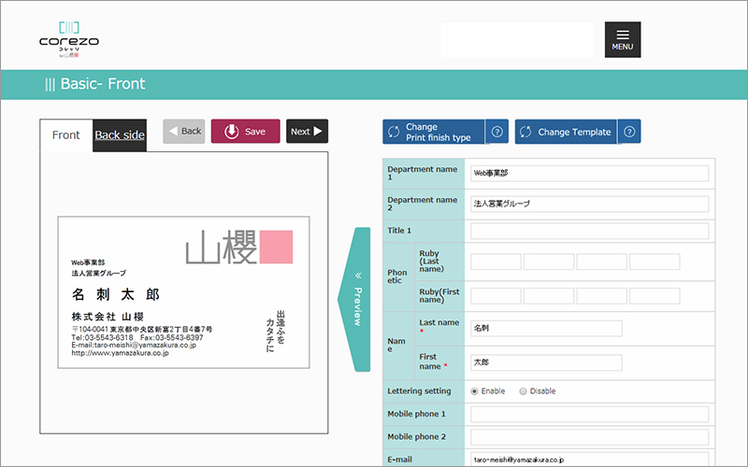The image size is (748, 467).
Task: Click the business card preview image
Action: (183, 291)
